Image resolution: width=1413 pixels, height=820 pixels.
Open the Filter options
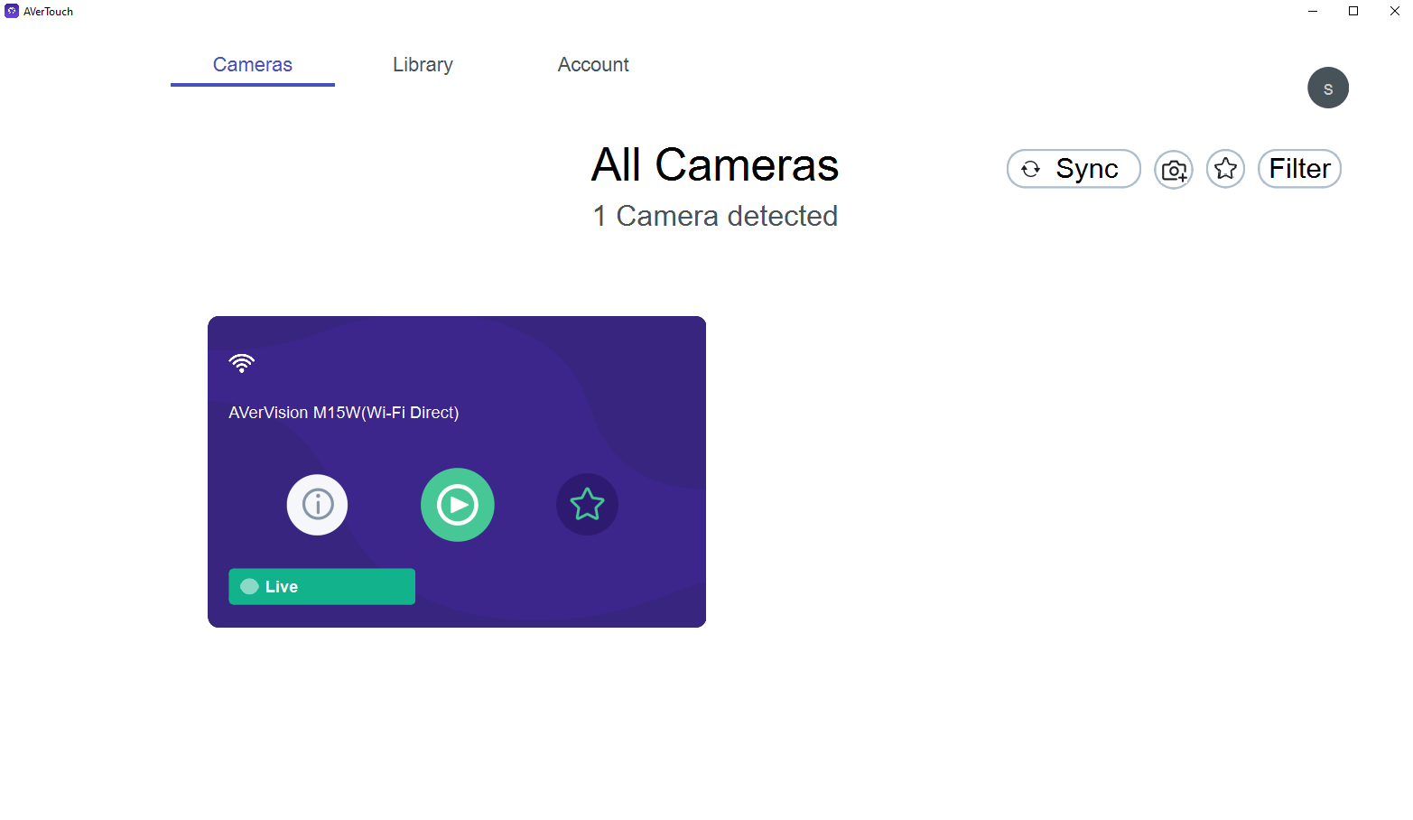(x=1299, y=169)
